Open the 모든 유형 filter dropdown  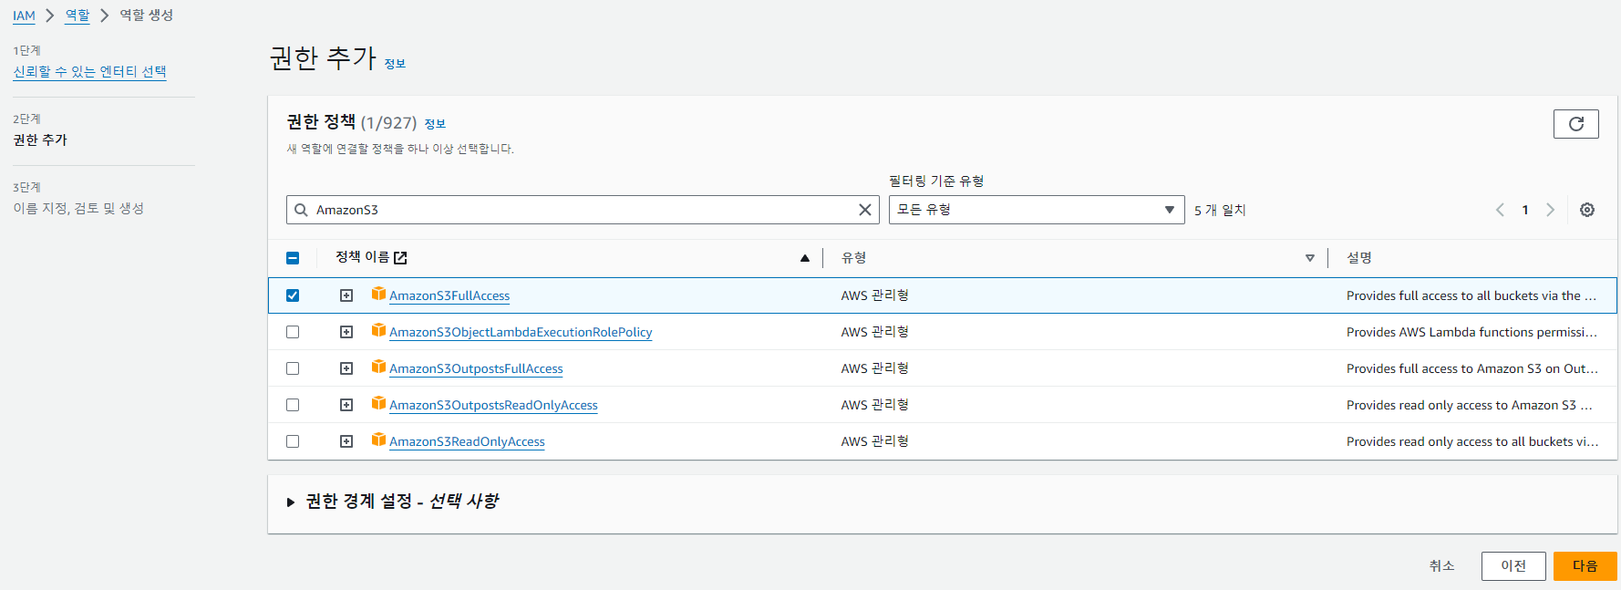coord(1037,210)
